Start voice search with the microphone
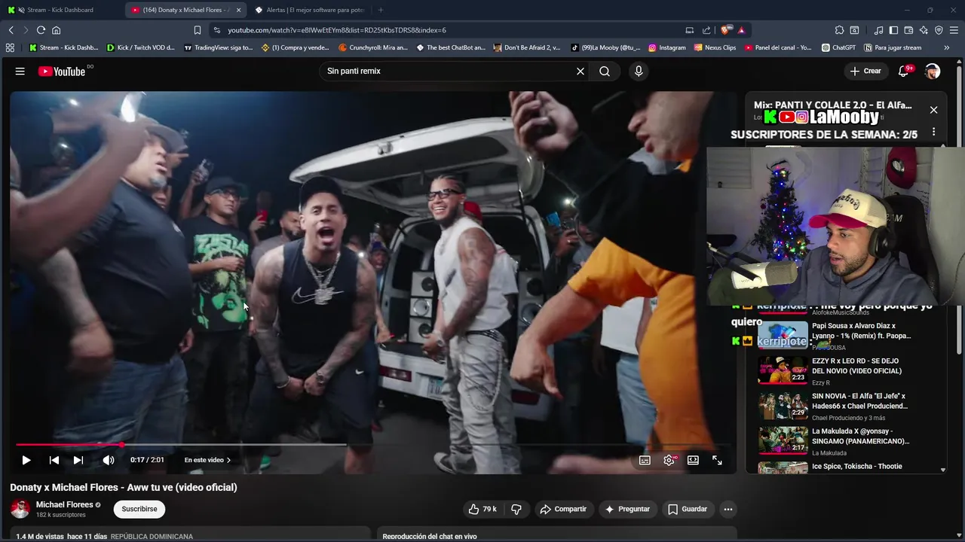Viewport: 965px width, 542px height. pyautogui.click(x=639, y=71)
